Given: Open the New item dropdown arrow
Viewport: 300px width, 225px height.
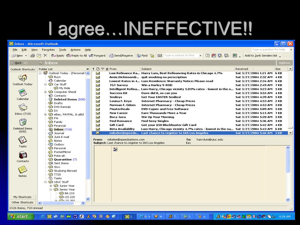Looking at the screenshot, I should click(x=26, y=56).
